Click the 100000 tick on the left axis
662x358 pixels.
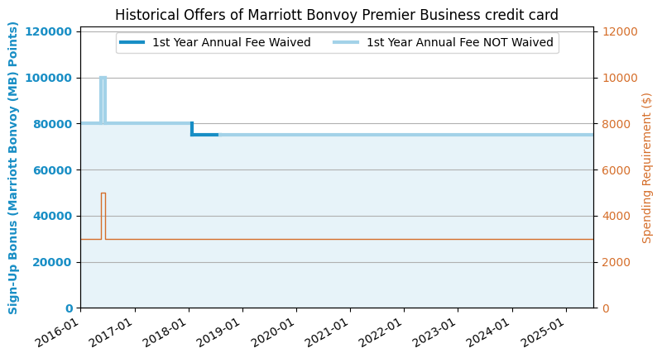pos(54,78)
